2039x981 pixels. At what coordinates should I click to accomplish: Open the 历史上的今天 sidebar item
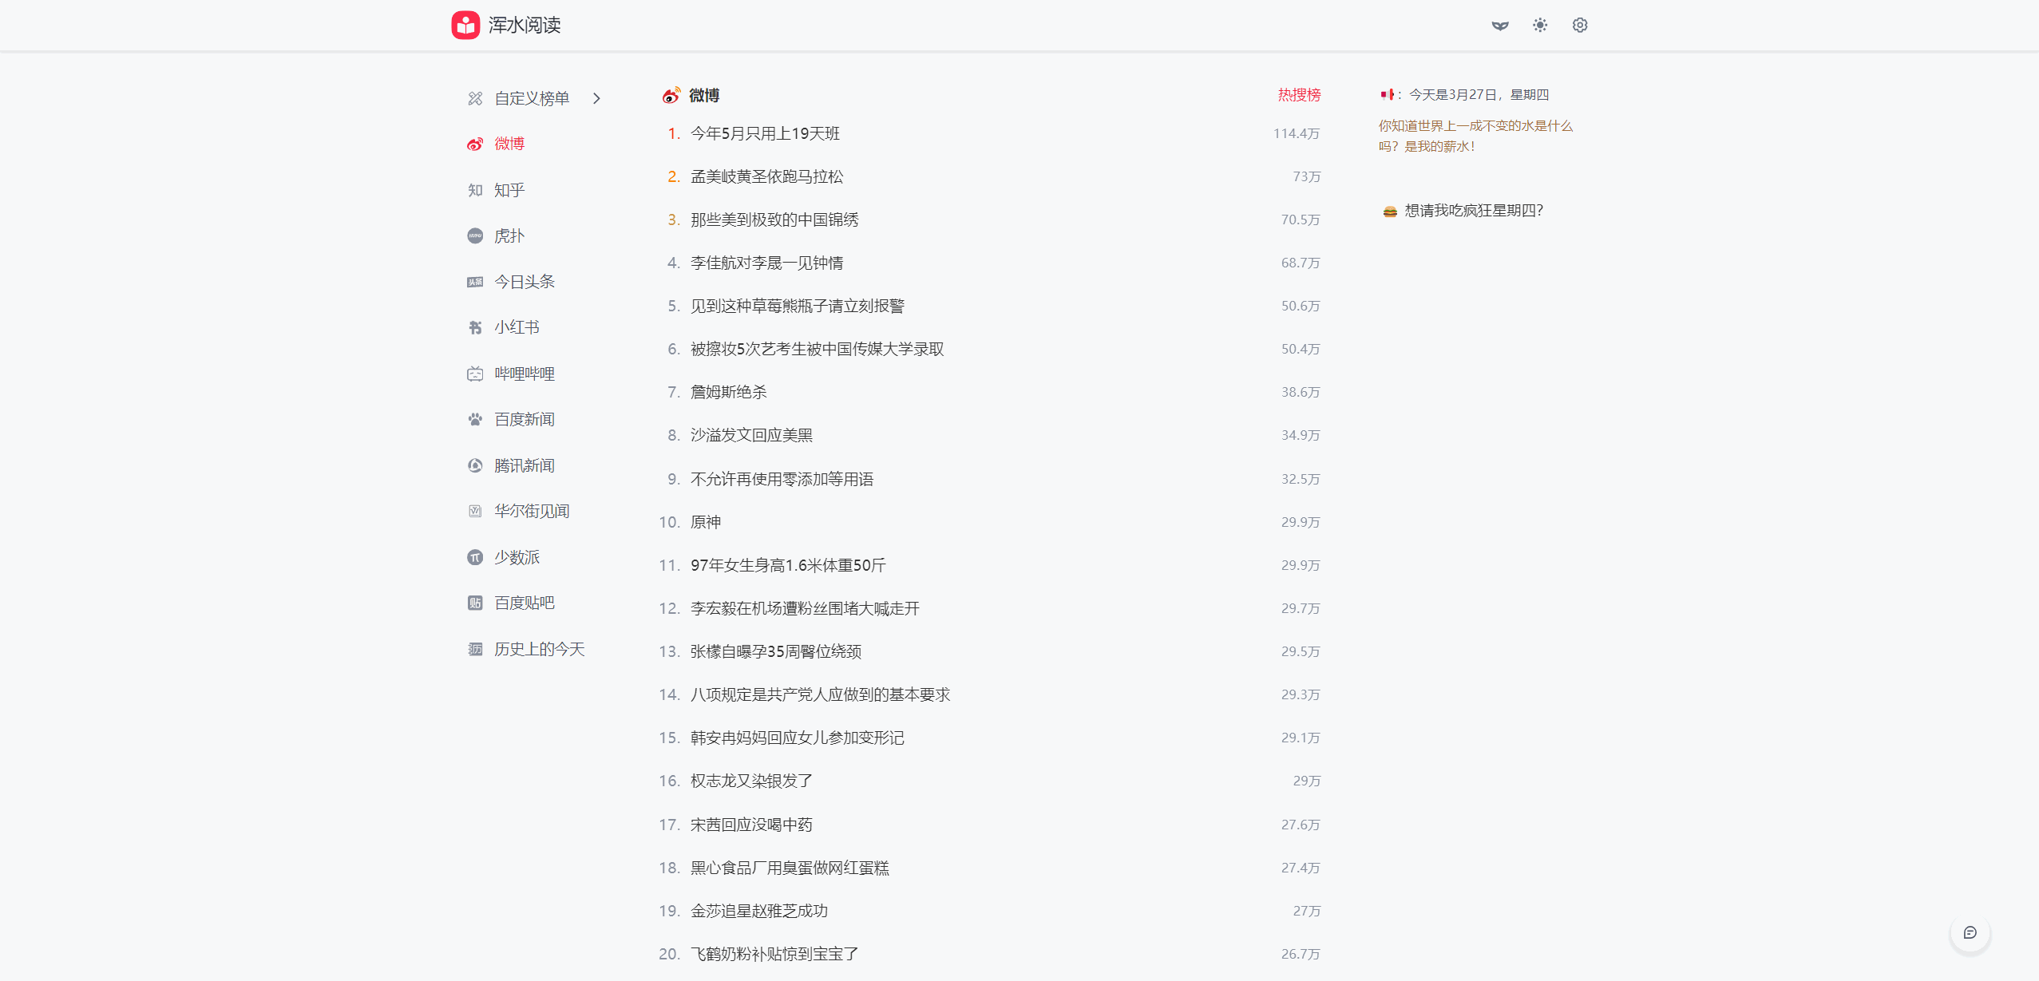coord(539,649)
